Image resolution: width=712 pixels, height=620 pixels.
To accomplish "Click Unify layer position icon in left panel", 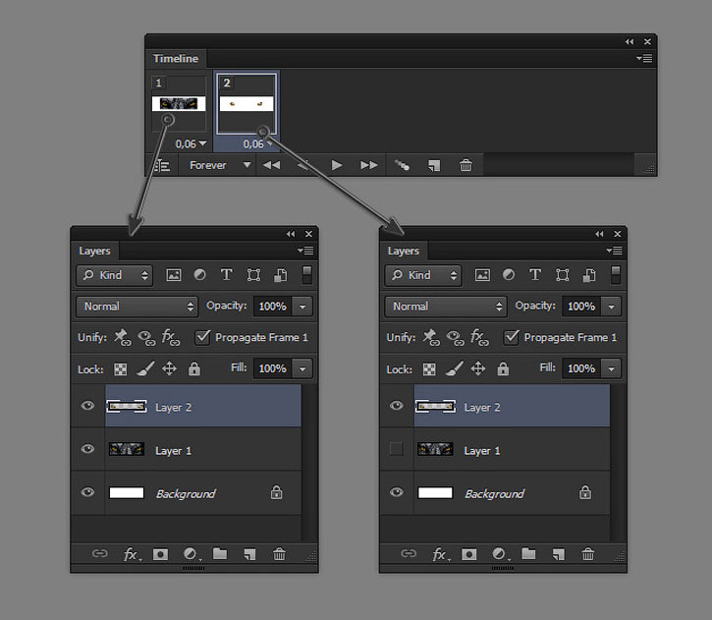I will tap(122, 337).
